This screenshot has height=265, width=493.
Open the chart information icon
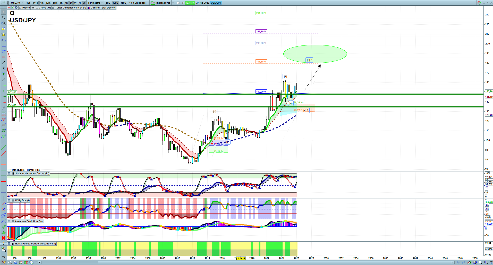point(178,3)
